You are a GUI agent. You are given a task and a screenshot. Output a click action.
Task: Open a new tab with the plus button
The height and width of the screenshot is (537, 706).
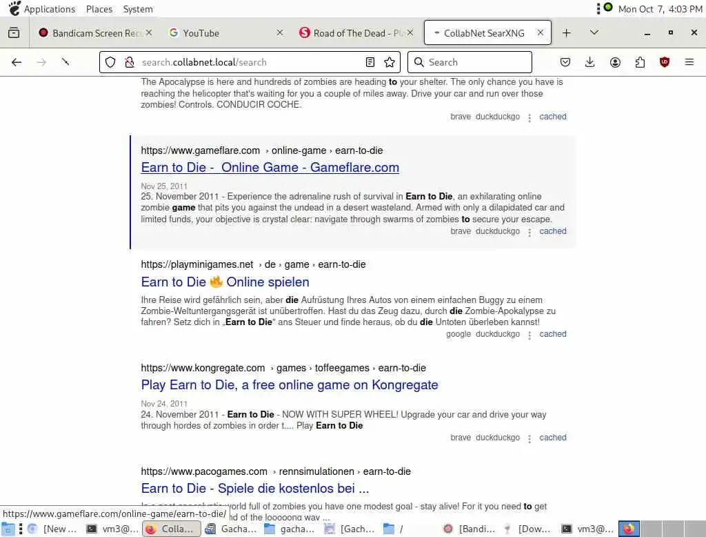click(x=567, y=33)
